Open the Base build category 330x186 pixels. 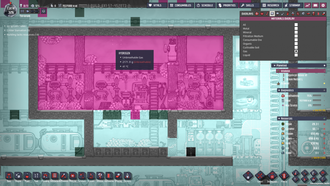[9, 175]
